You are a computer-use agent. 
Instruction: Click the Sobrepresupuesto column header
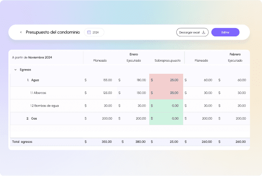pyautogui.click(x=167, y=61)
